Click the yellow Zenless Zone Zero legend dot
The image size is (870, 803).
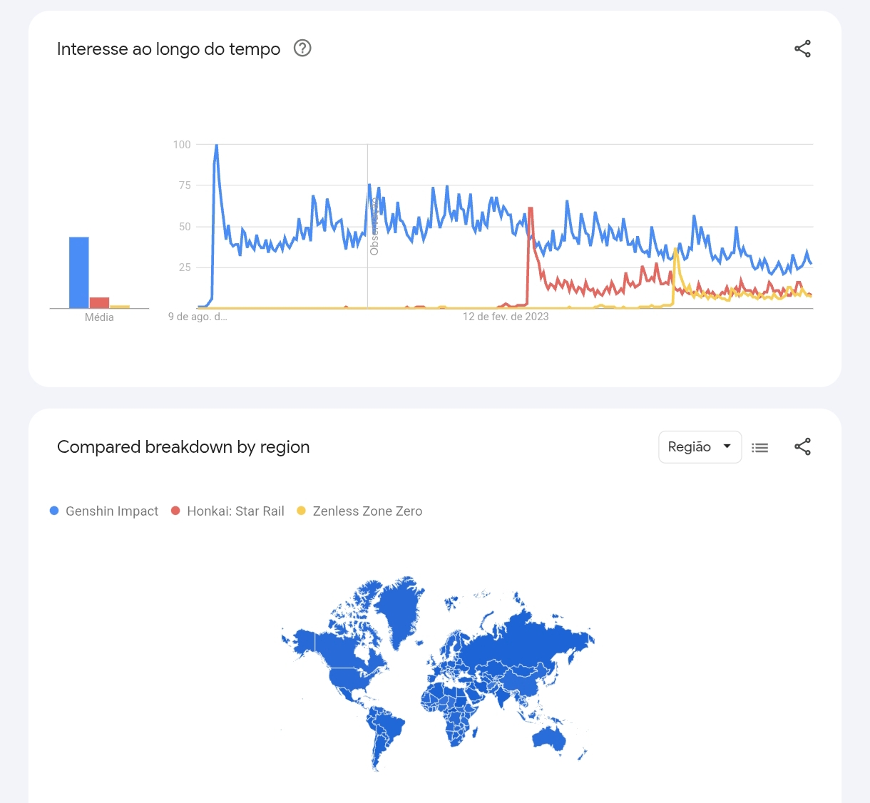coord(301,511)
